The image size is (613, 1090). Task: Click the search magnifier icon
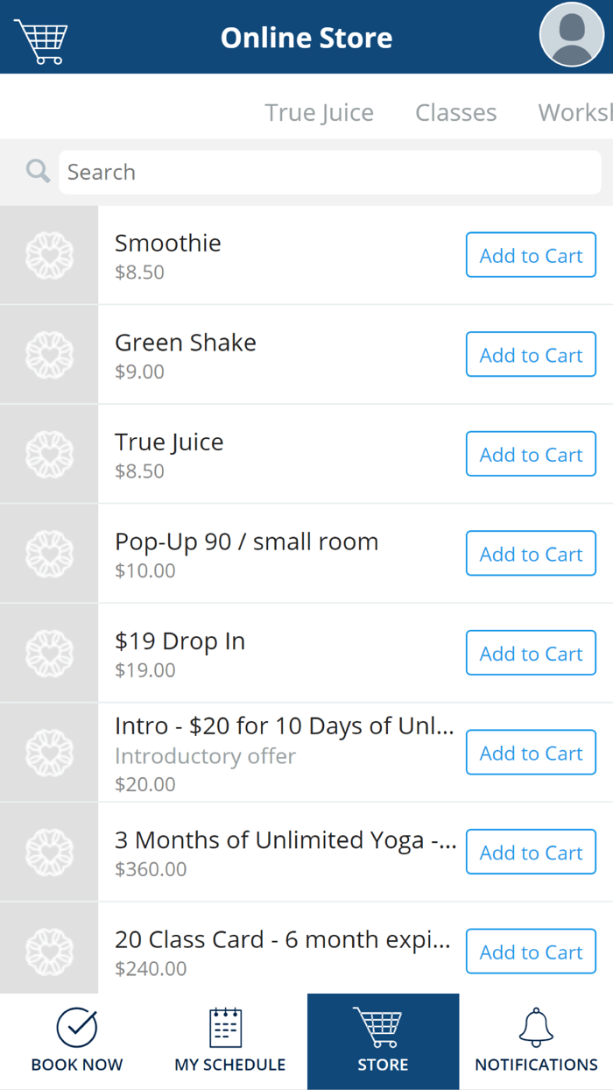click(x=36, y=171)
